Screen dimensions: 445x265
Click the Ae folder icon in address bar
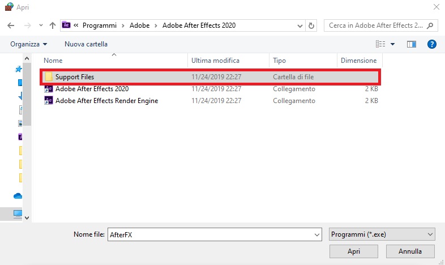pos(66,25)
